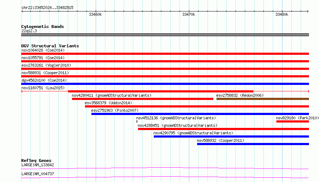Screen dimensions: 319x182
Task: Click the nsv829180 (Park2010) label
Action: point(297,118)
